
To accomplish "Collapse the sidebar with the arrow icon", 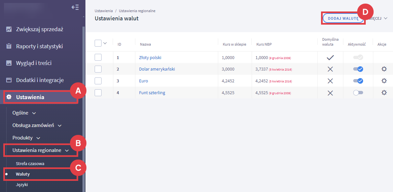I will (x=75, y=8).
